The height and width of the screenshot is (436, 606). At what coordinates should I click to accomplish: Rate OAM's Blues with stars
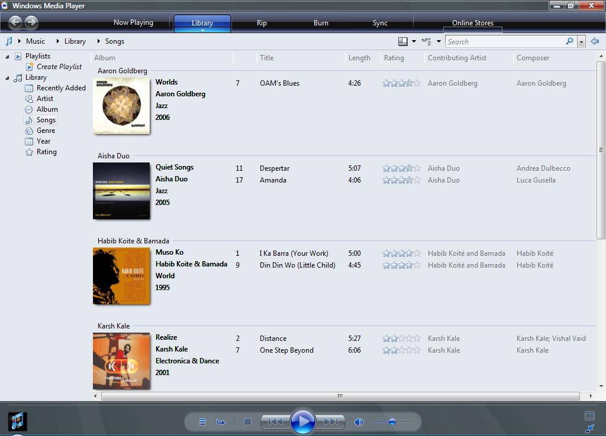[401, 83]
